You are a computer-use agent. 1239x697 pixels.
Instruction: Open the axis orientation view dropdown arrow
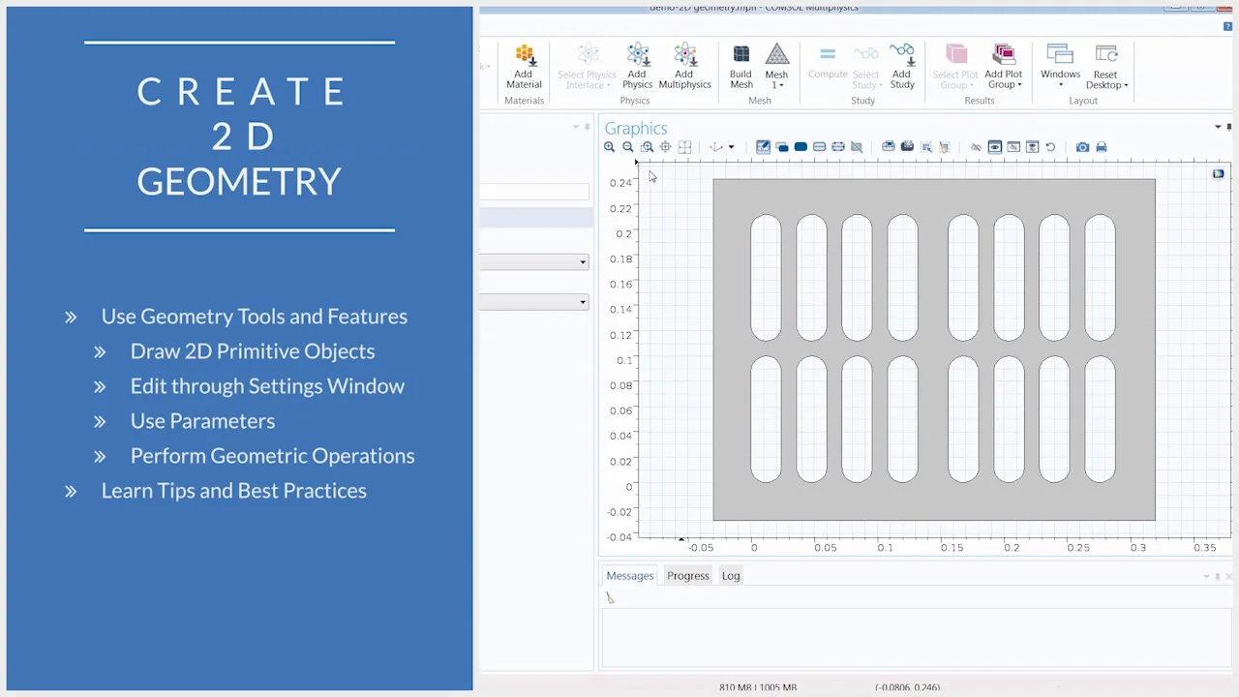point(731,147)
